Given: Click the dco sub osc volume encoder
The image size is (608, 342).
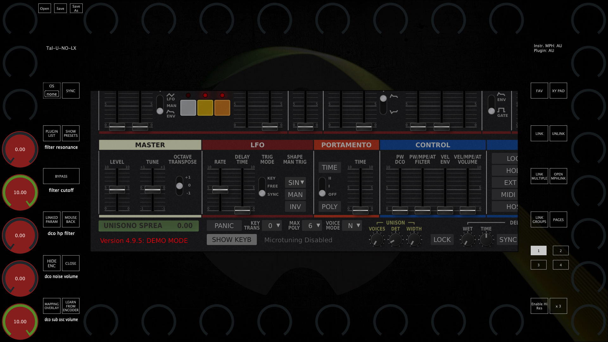Looking at the screenshot, I should pyautogui.click(x=20, y=322).
